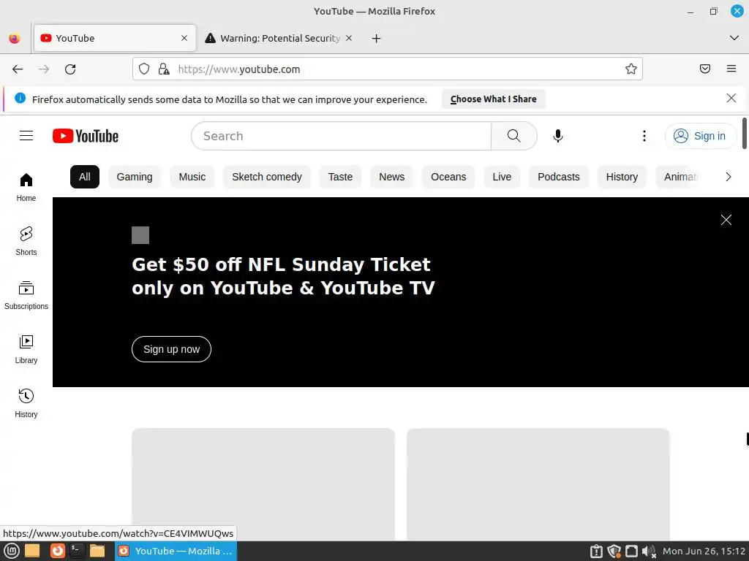Click Sign up now on the banner

point(171,349)
